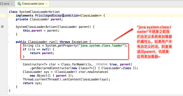Click the currentThread method call
183x96 pixels.
point(46,79)
